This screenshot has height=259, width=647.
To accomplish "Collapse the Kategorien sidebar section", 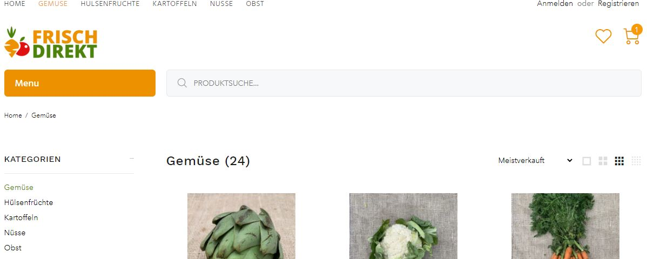I will pyautogui.click(x=132, y=159).
